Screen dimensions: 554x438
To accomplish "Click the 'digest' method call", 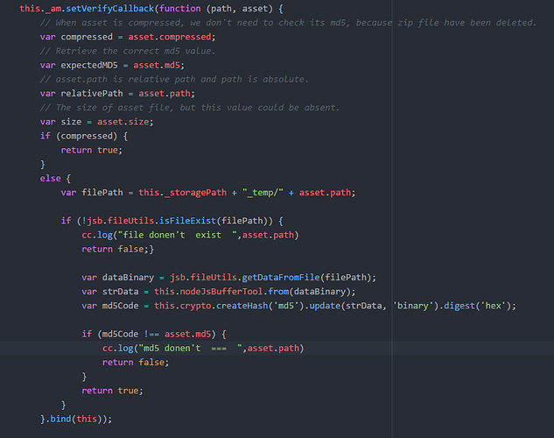I will 459,306.
